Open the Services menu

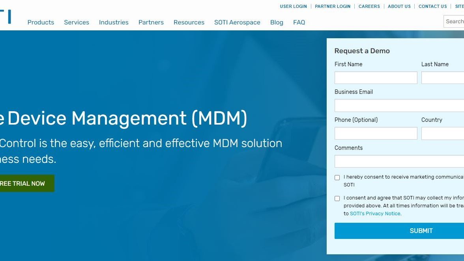77,22
